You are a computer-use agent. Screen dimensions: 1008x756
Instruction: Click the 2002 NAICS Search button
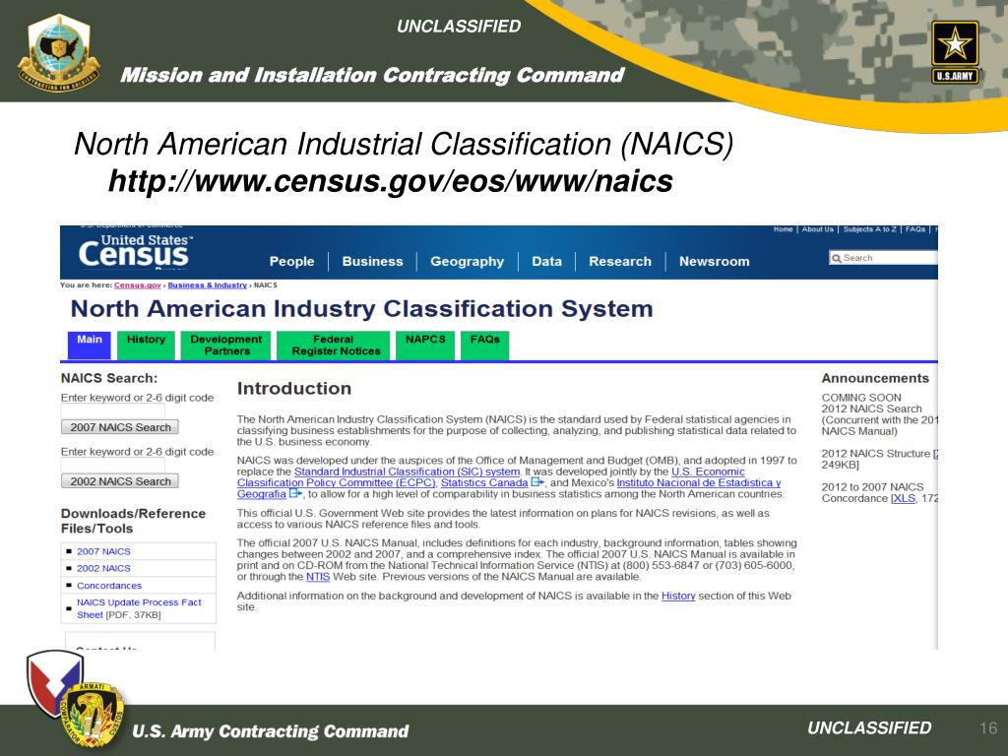tap(120, 480)
